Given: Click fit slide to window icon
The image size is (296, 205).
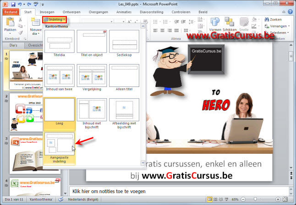Looking at the screenshot, I should point(285,200).
